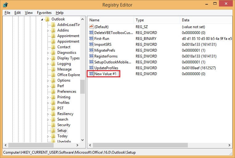Sort values by the Type column header

pyautogui.click(x=157, y=20)
